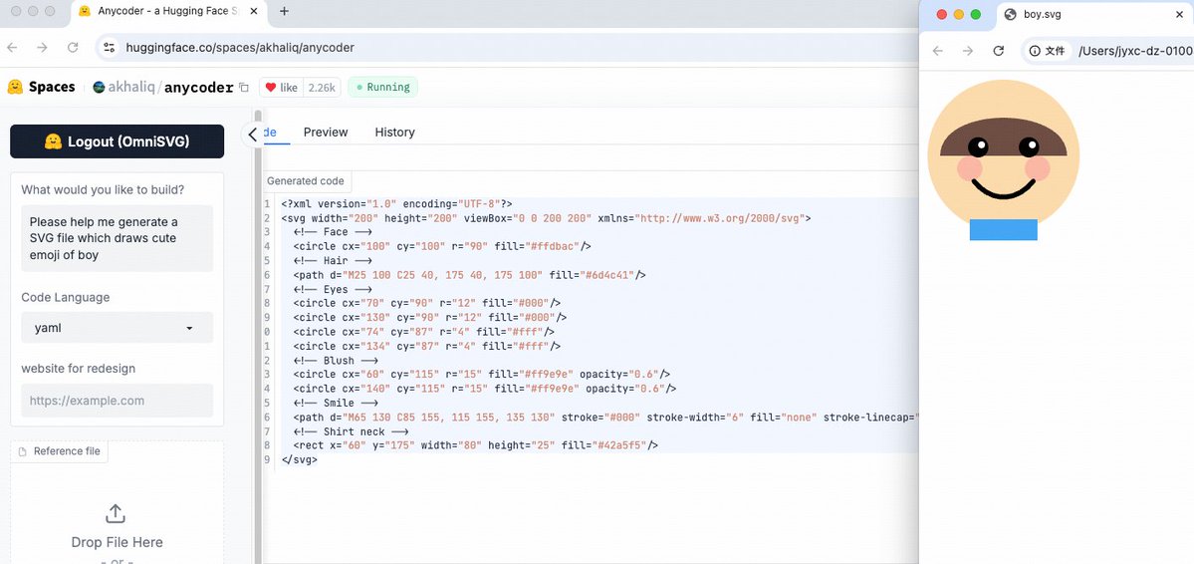
Task: Go back in boy.svg window
Action: coord(938,50)
